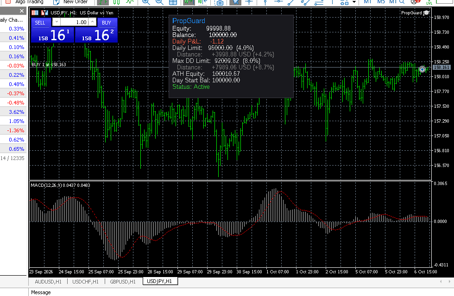Zoom in on the chart
The height and width of the screenshot is (296, 454).
point(146,2)
